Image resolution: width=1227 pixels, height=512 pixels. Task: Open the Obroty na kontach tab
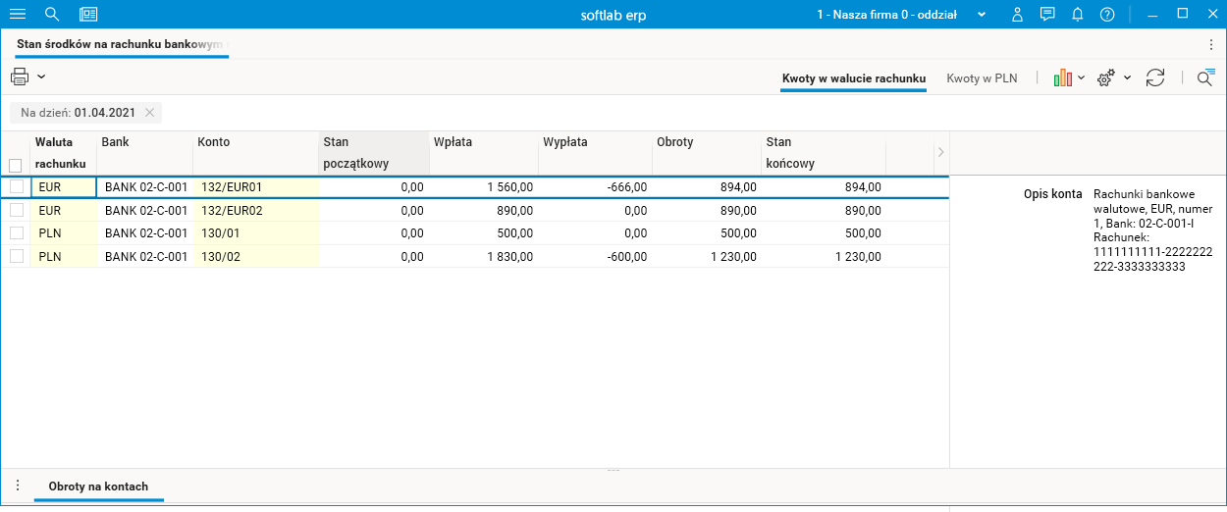[98, 486]
